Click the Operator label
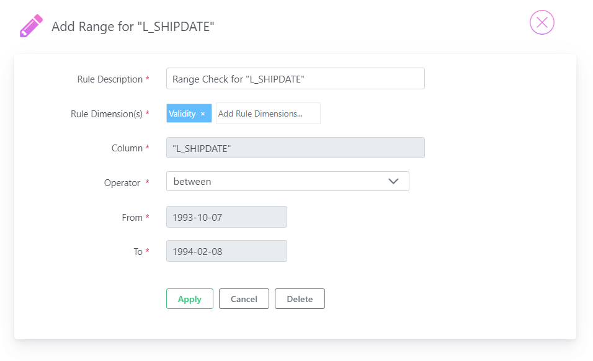This screenshot has height=361, width=593. coord(122,182)
